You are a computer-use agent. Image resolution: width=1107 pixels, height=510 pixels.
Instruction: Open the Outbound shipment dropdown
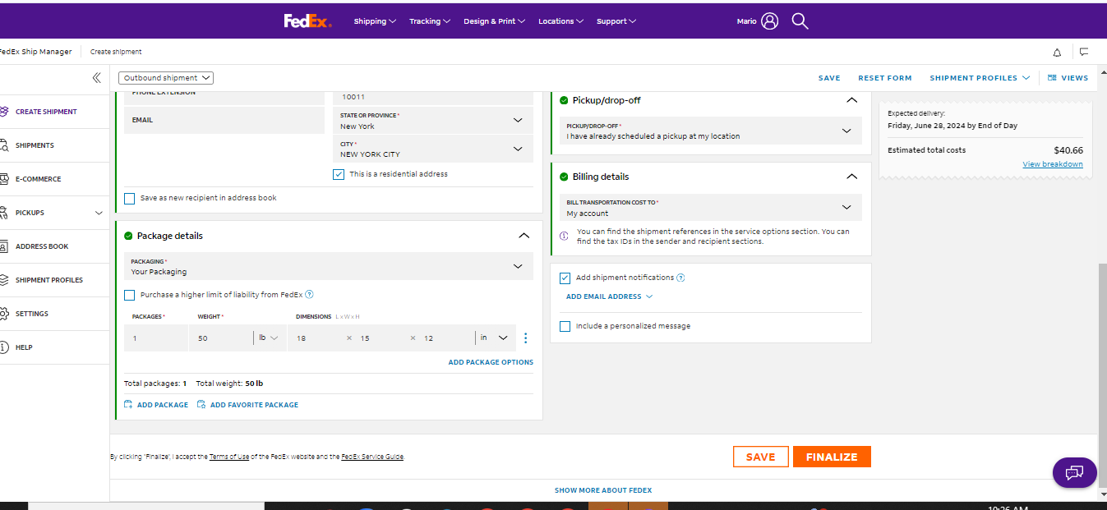click(x=166, y=78)
